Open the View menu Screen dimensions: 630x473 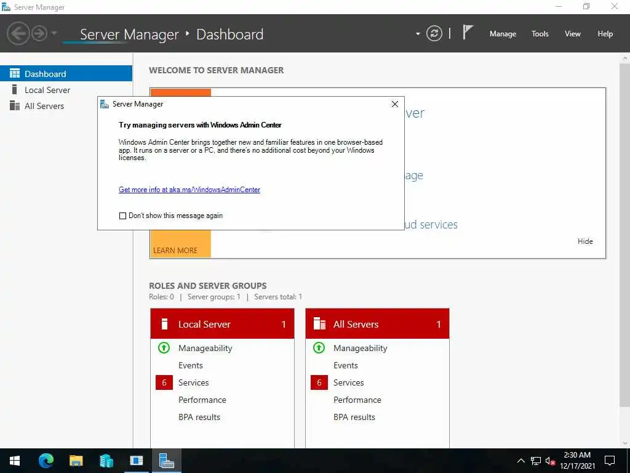(573, 34)
